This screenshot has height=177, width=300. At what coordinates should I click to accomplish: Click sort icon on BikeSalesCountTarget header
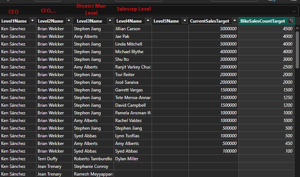[291, 21]
